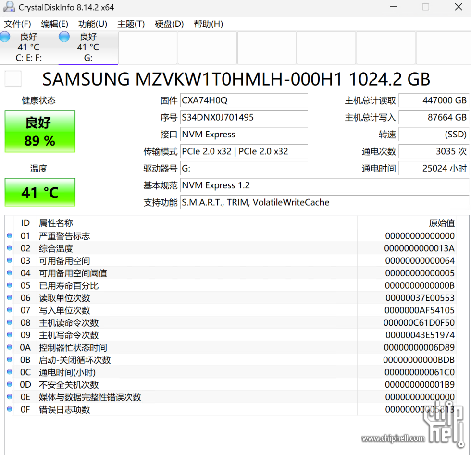Click the 原始值 column header
471x455 pixels.
(407, 223)
